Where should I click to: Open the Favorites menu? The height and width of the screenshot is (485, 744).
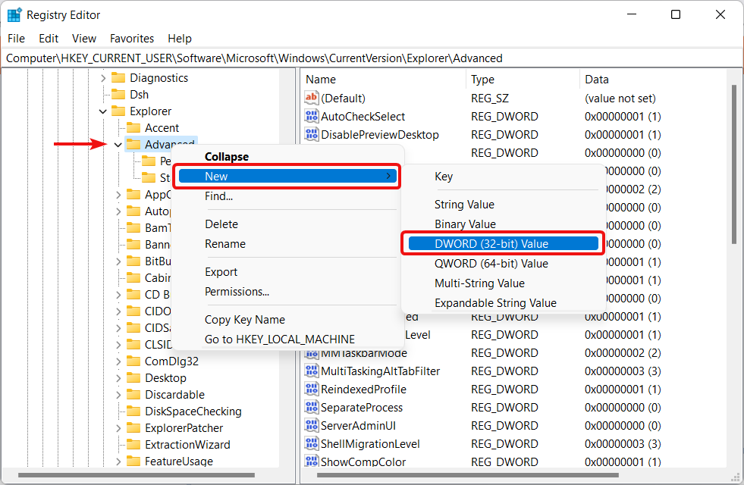pyautogui.click(x=132, y=39)
